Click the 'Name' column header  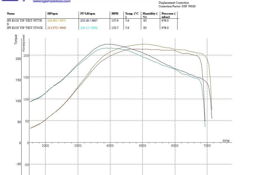click(x=11, y=13)
